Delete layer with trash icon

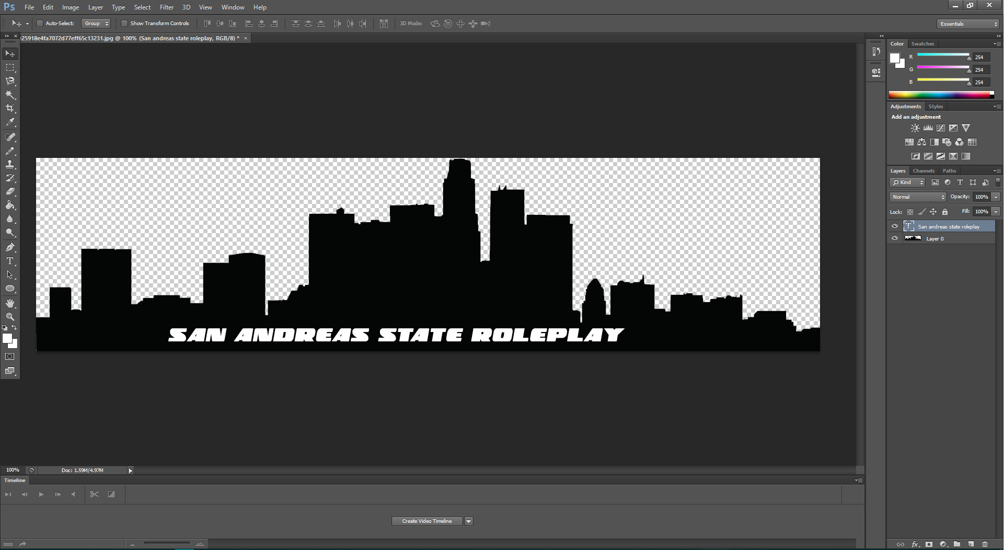coord(985,544)
